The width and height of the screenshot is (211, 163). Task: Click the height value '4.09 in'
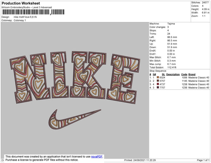point(205,9)
